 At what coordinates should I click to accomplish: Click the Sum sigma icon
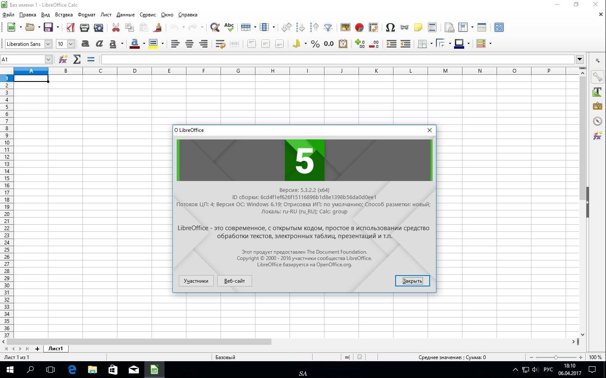pos(77,59)
